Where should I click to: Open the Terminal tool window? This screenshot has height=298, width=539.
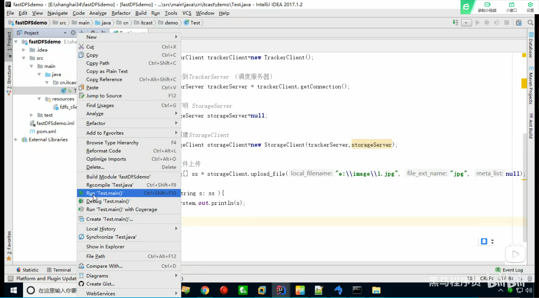point(59,270)
